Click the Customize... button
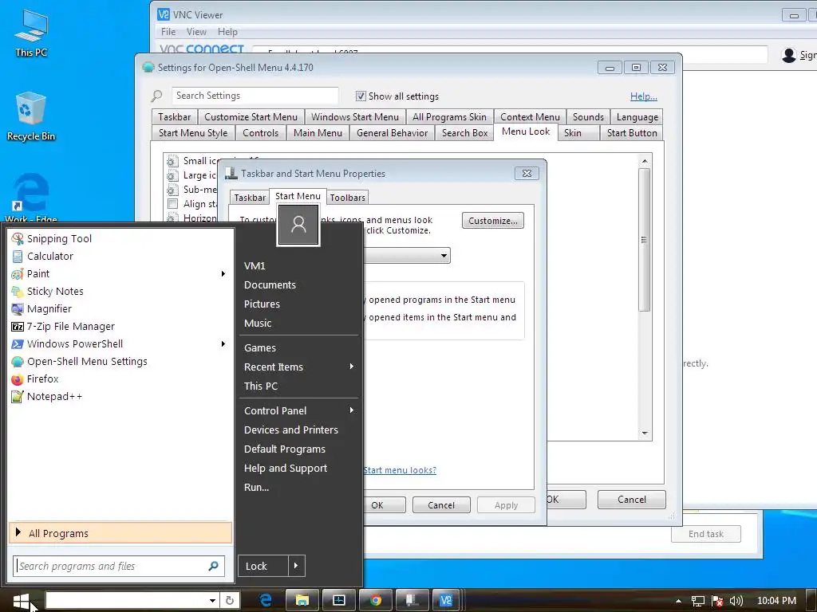817x612 pixels. tap(493, 221)
